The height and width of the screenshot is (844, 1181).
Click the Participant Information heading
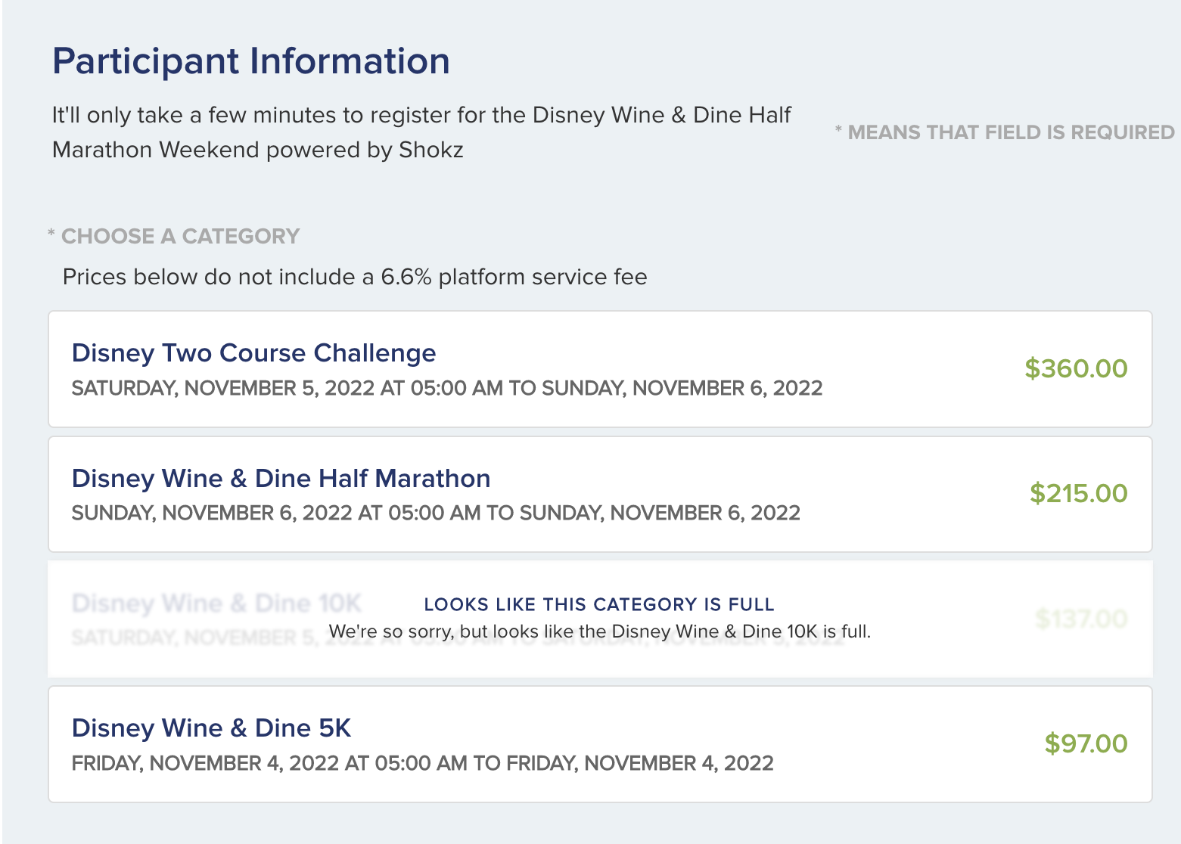pyautogui.click(x=250, y=61)
